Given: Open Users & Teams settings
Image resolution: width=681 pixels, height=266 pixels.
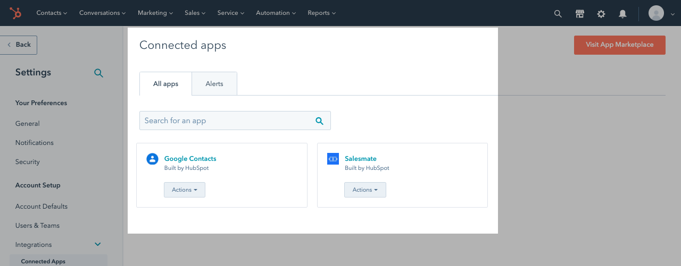Looking at the screenshot, I should (37, 226).
